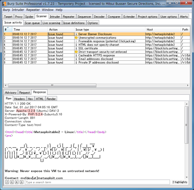Open the Project options tab

click(x=147, y=16)
